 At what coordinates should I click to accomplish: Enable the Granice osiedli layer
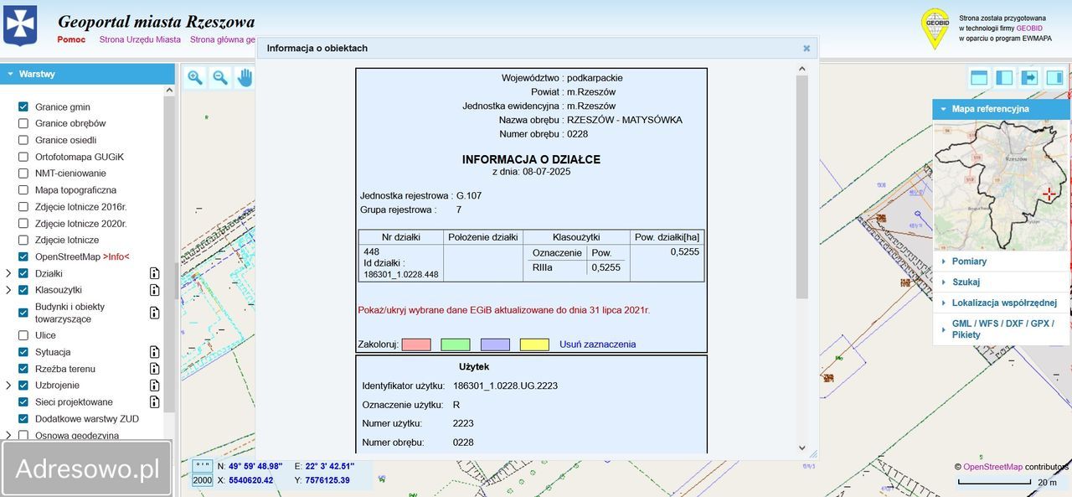23,140
